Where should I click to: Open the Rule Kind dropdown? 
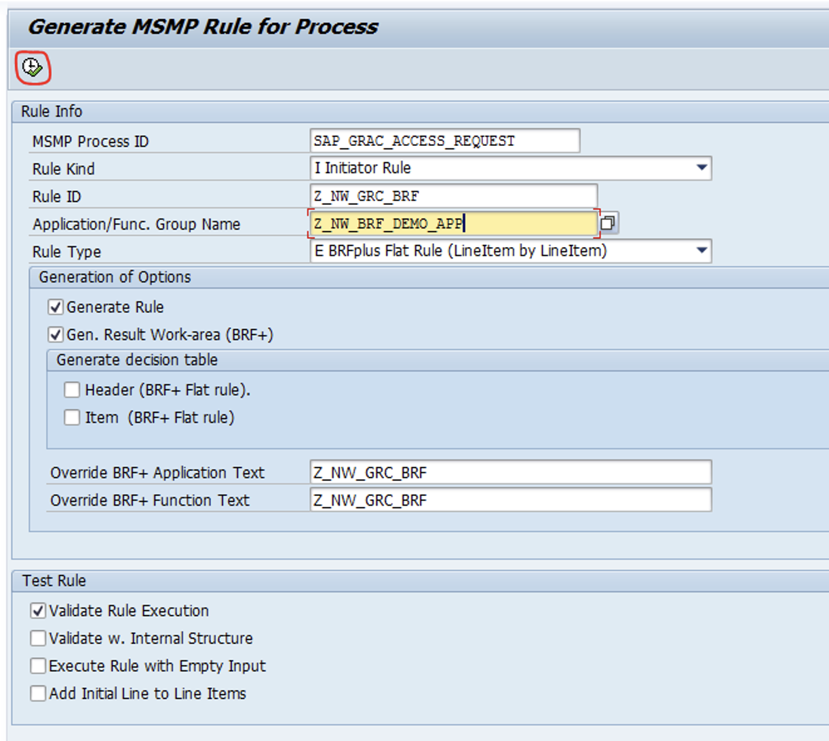coord(702,168)
